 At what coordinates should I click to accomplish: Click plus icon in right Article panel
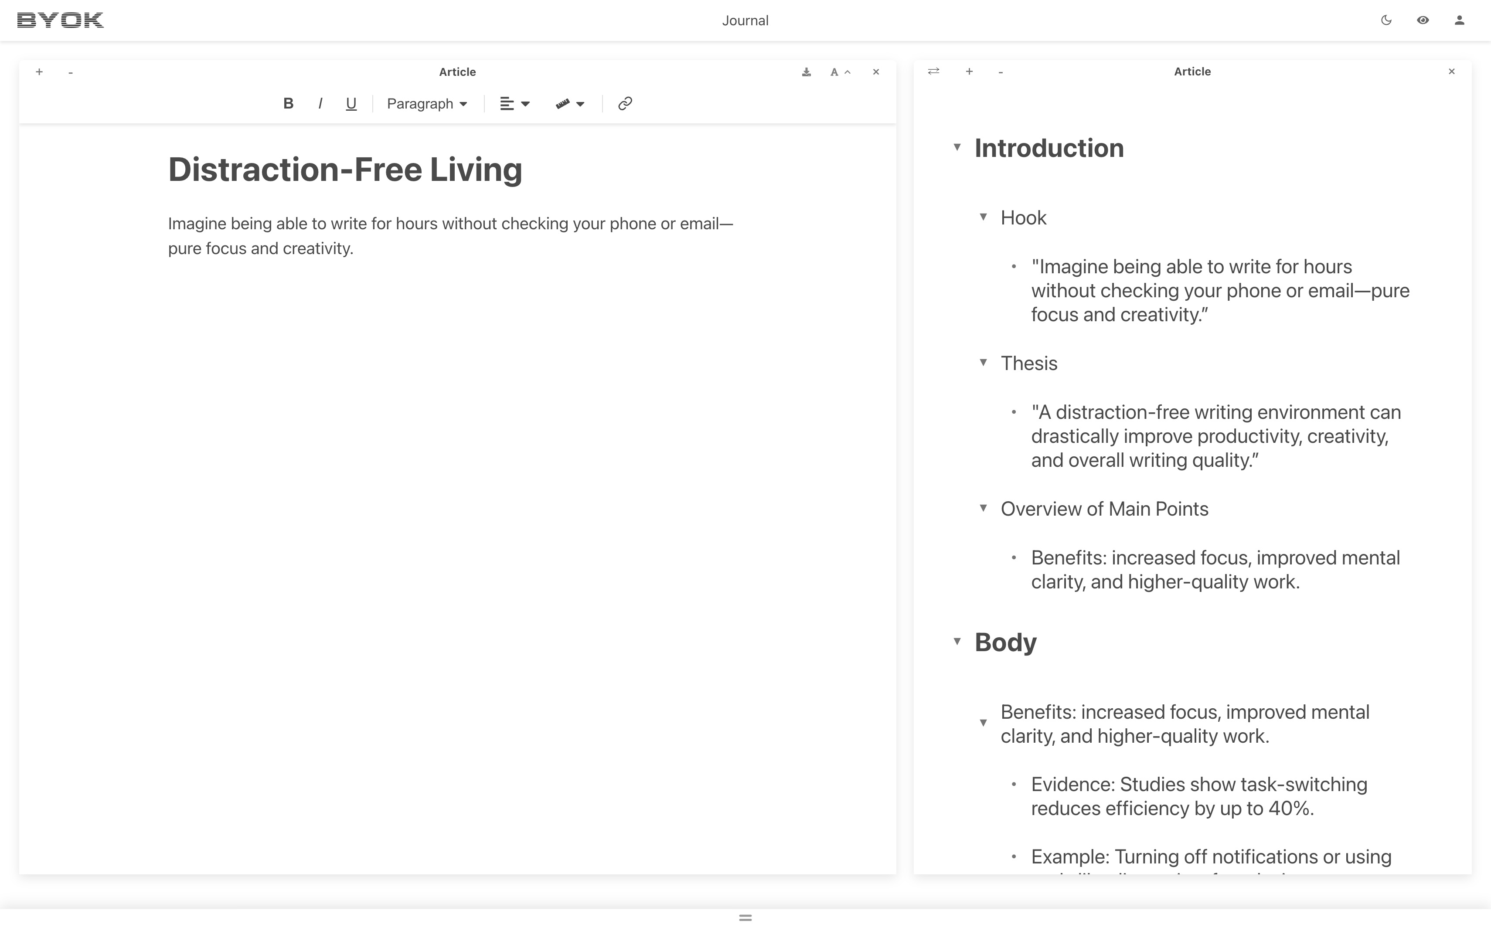[x=969, y=71]
